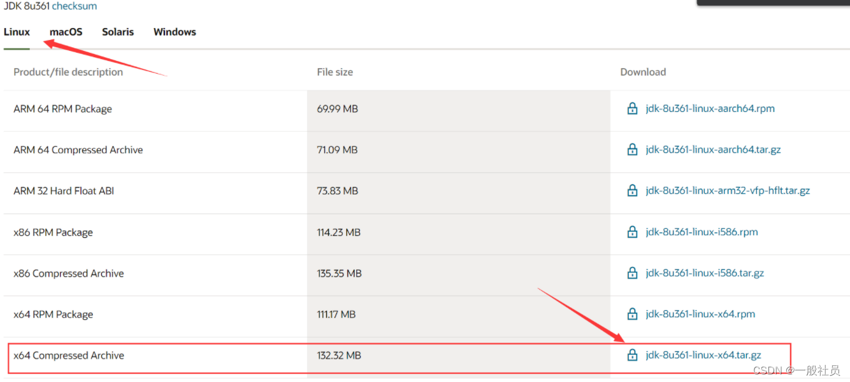Download jdk-8u361-linux-aarch64.rpm
The height and width of the screenshot is (382, 850).
(x=710, y=109)
